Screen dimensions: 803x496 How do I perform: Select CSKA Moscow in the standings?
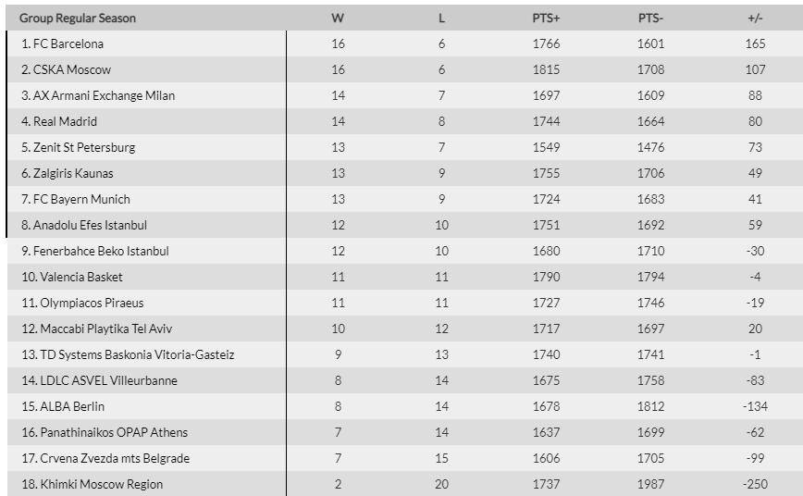click(72, 69)
